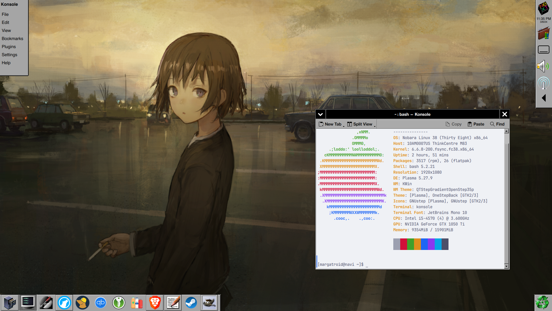Open Steam from the dock
552x311 pixels.
[191, 303]
